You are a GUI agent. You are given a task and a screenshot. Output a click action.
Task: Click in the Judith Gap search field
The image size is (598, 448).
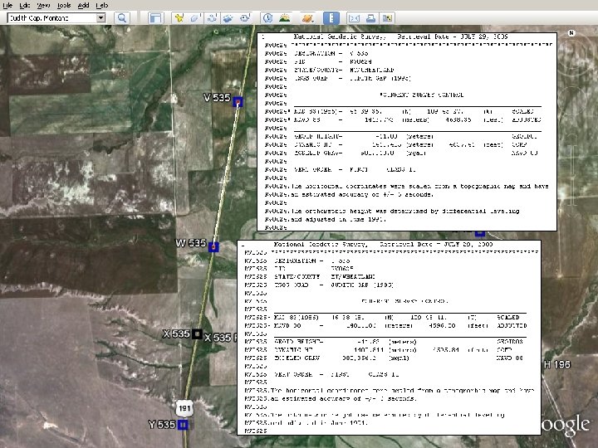click(50, 17)
